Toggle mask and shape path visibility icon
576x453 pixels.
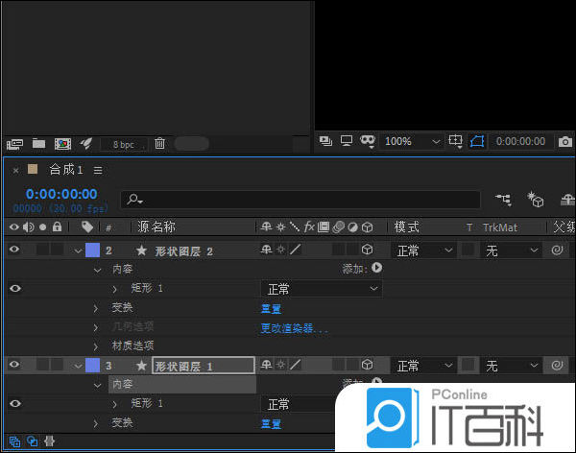367,141
